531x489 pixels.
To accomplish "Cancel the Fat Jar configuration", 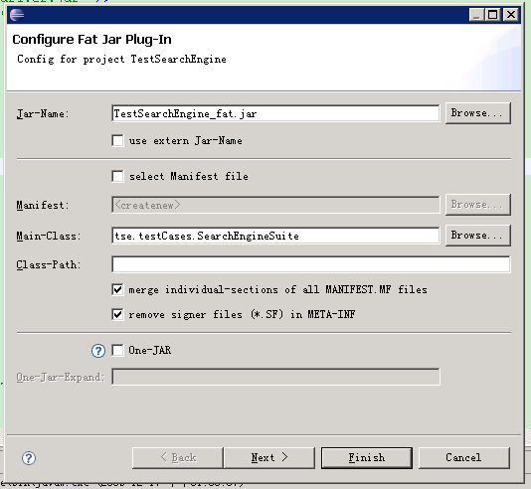I will (464, 458).
